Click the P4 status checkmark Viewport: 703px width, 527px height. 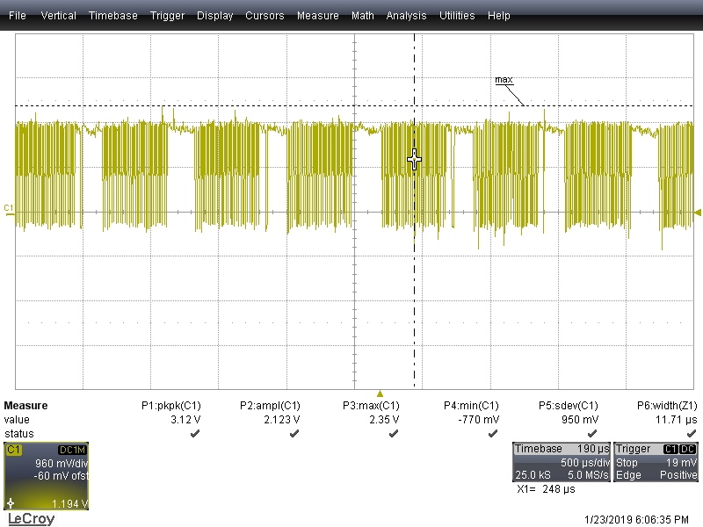493,433
